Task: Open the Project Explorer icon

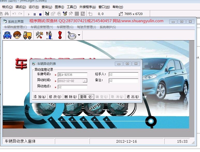Action: coord(47,14)
